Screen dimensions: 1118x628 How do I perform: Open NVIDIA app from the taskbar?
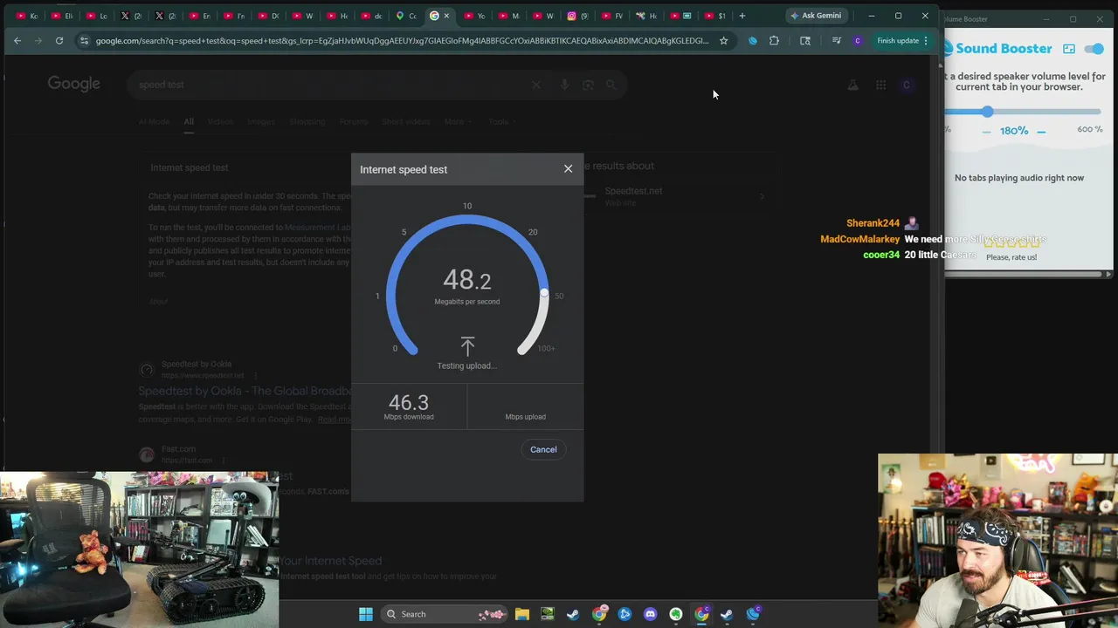547,614
